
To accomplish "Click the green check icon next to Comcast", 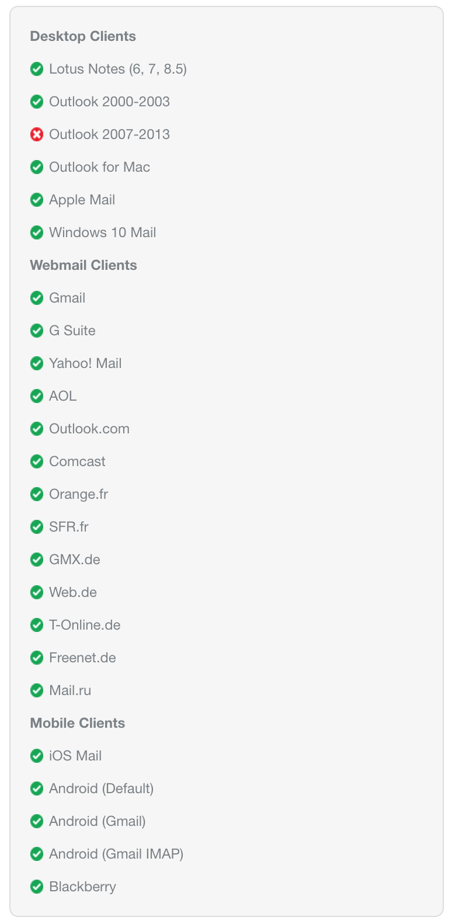I will pos(37,462).
